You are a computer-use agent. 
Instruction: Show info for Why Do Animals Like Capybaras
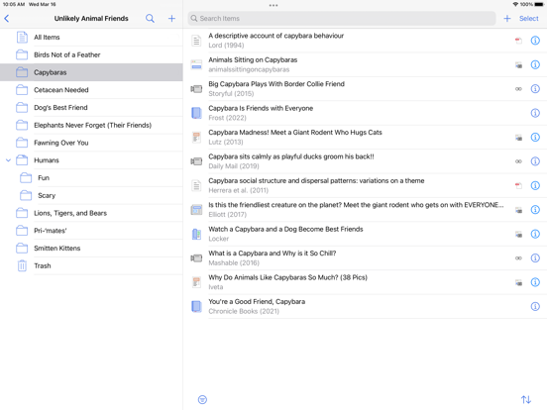[535, 282]
